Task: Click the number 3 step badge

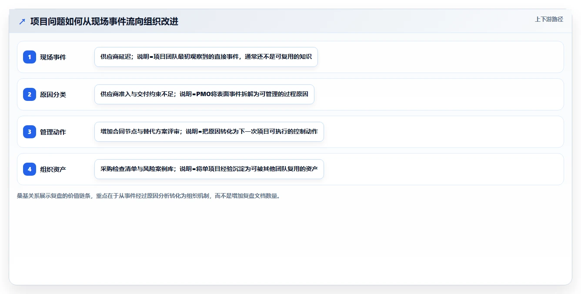Action: [30, 132]
